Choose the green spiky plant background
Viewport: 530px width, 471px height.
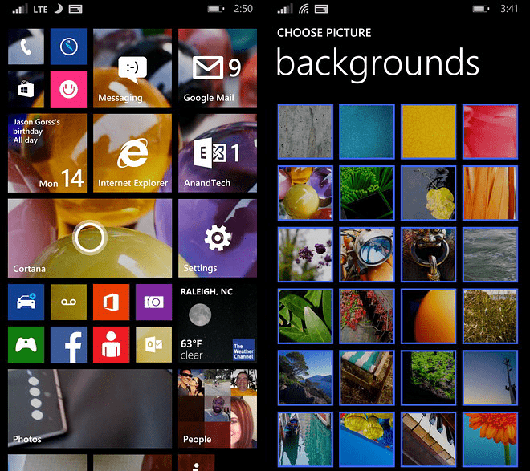coord(367,193)
